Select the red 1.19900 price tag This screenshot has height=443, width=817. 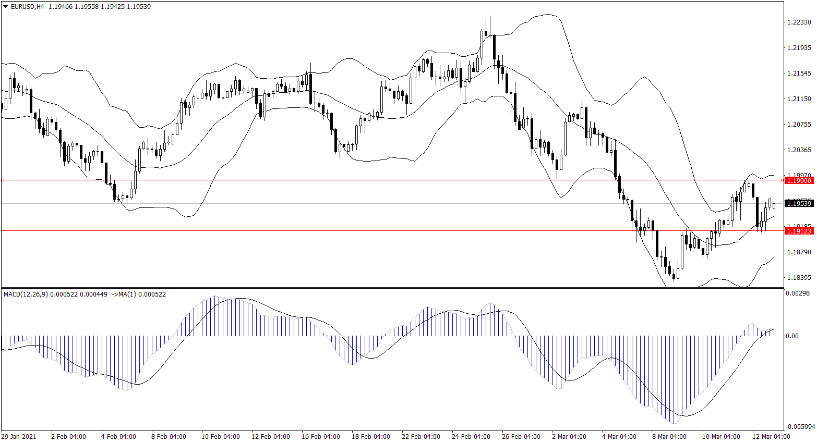click(799, 180)
